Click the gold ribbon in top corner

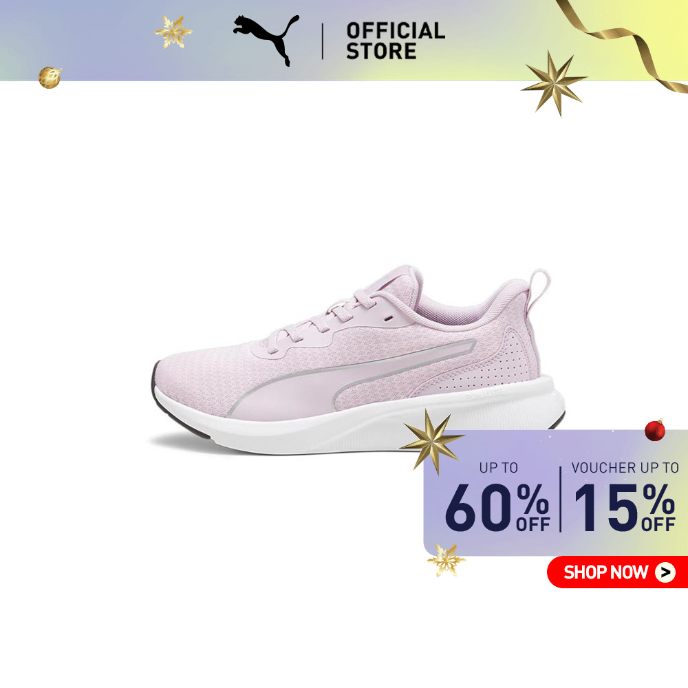[x=623, y=44]
